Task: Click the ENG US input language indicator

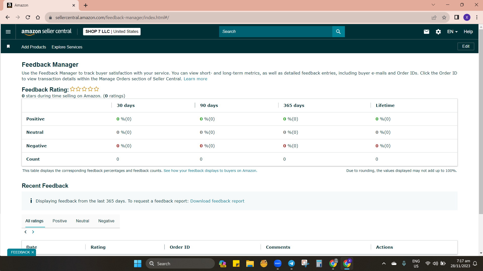Action: [x=416, y=263]
